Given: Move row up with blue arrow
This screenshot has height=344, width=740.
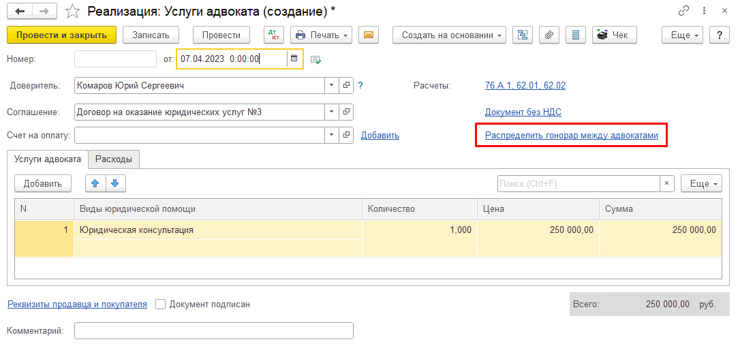Looking at the screenshot, I should pyautogui.click(x=95, y=183).
